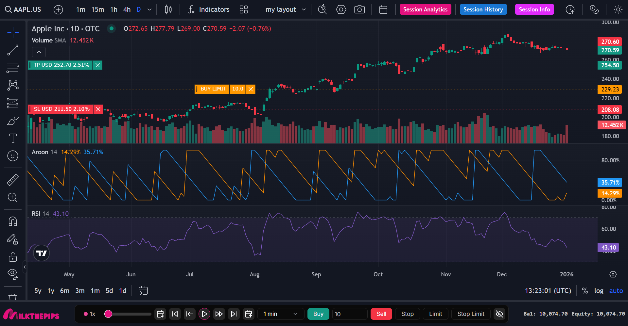628x326 pixels.
Task: Open the chart type candlestick selector
Action: point(168,9)
